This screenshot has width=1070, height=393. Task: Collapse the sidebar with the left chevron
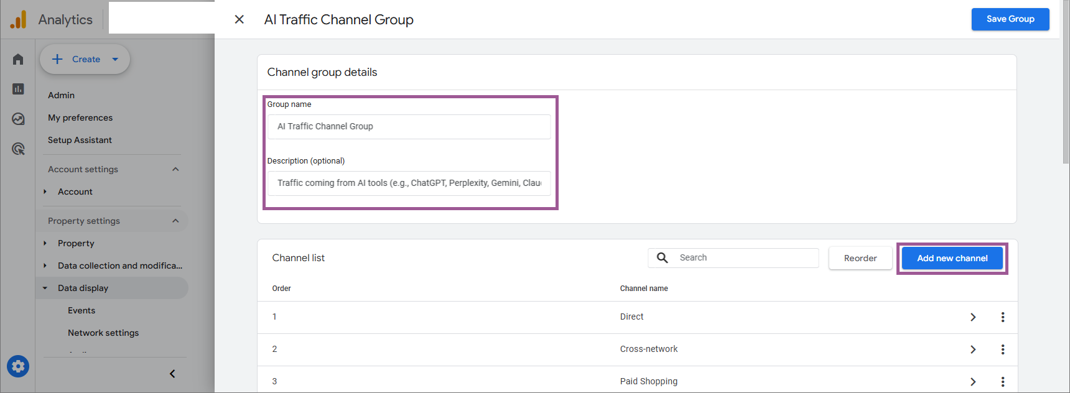point(172,374)
